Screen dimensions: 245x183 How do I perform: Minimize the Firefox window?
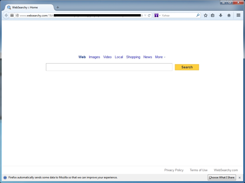click(x=223, y=3)
